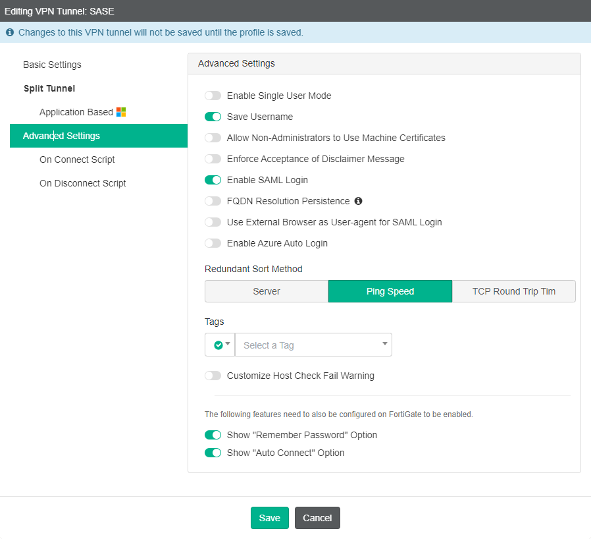Allow Non-Administrators to Use Machine Certificates
Viewport: 591px width, 539px height.
tap(213, 138)
